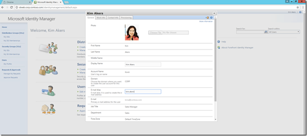Click the orange user icon in dialog toolbar
This screenshot has width=307, height=136.
point(207,18)
